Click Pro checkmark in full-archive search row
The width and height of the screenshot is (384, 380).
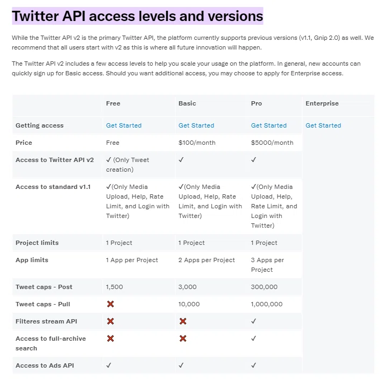pyautogui.click(x=254, y=338)
